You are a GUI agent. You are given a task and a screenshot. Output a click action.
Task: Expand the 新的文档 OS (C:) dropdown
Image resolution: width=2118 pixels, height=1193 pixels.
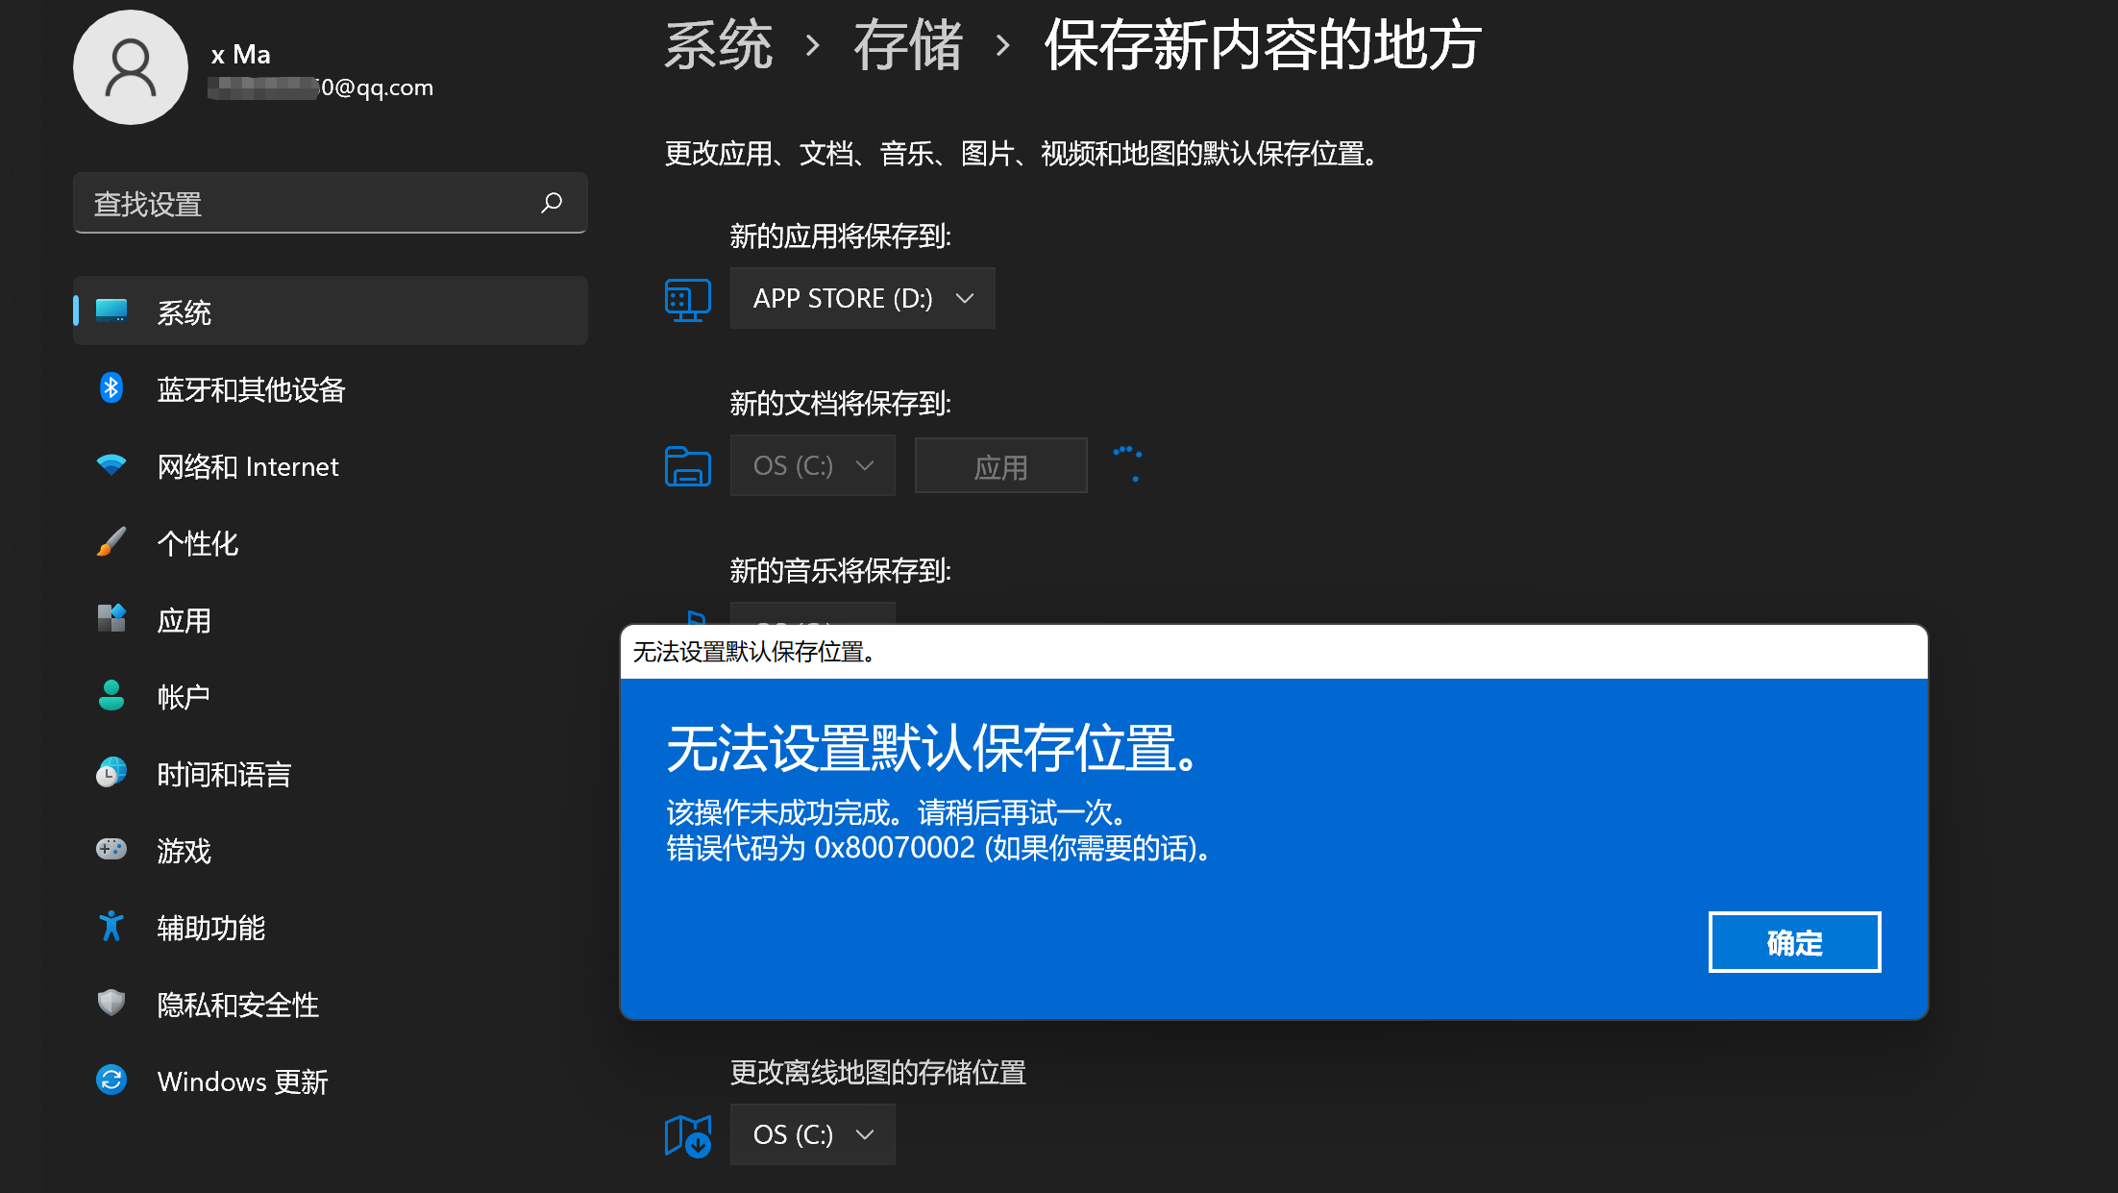click(x=812, y=465)
